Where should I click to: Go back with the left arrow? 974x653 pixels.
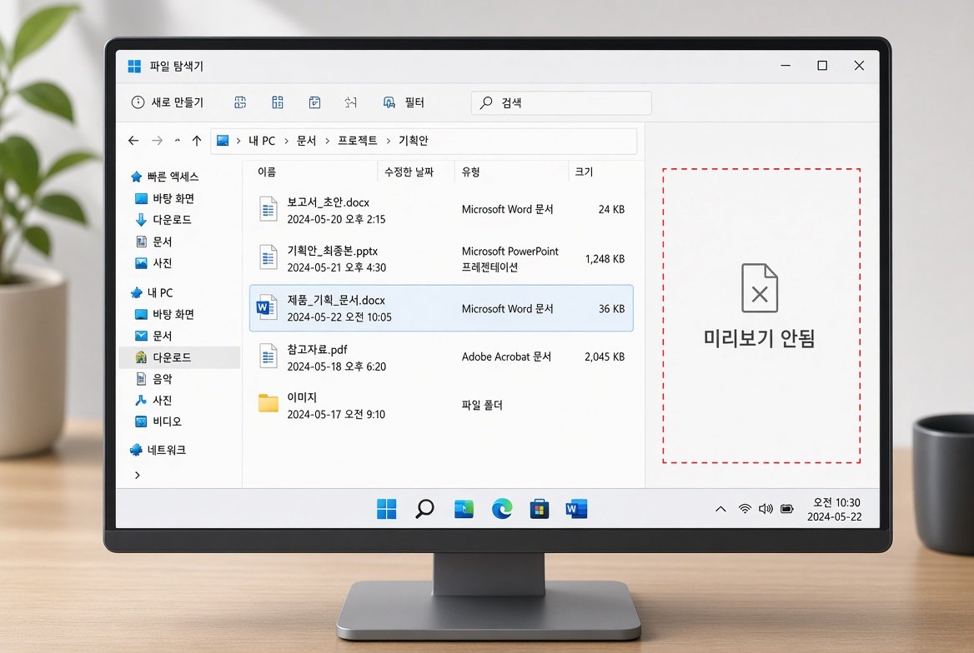pos(133,141)
